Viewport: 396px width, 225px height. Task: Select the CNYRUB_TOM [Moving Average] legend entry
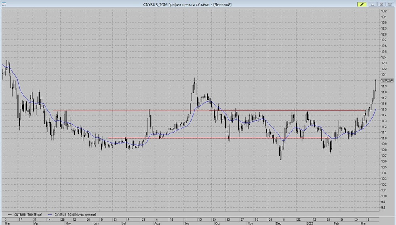coord(75,214)
